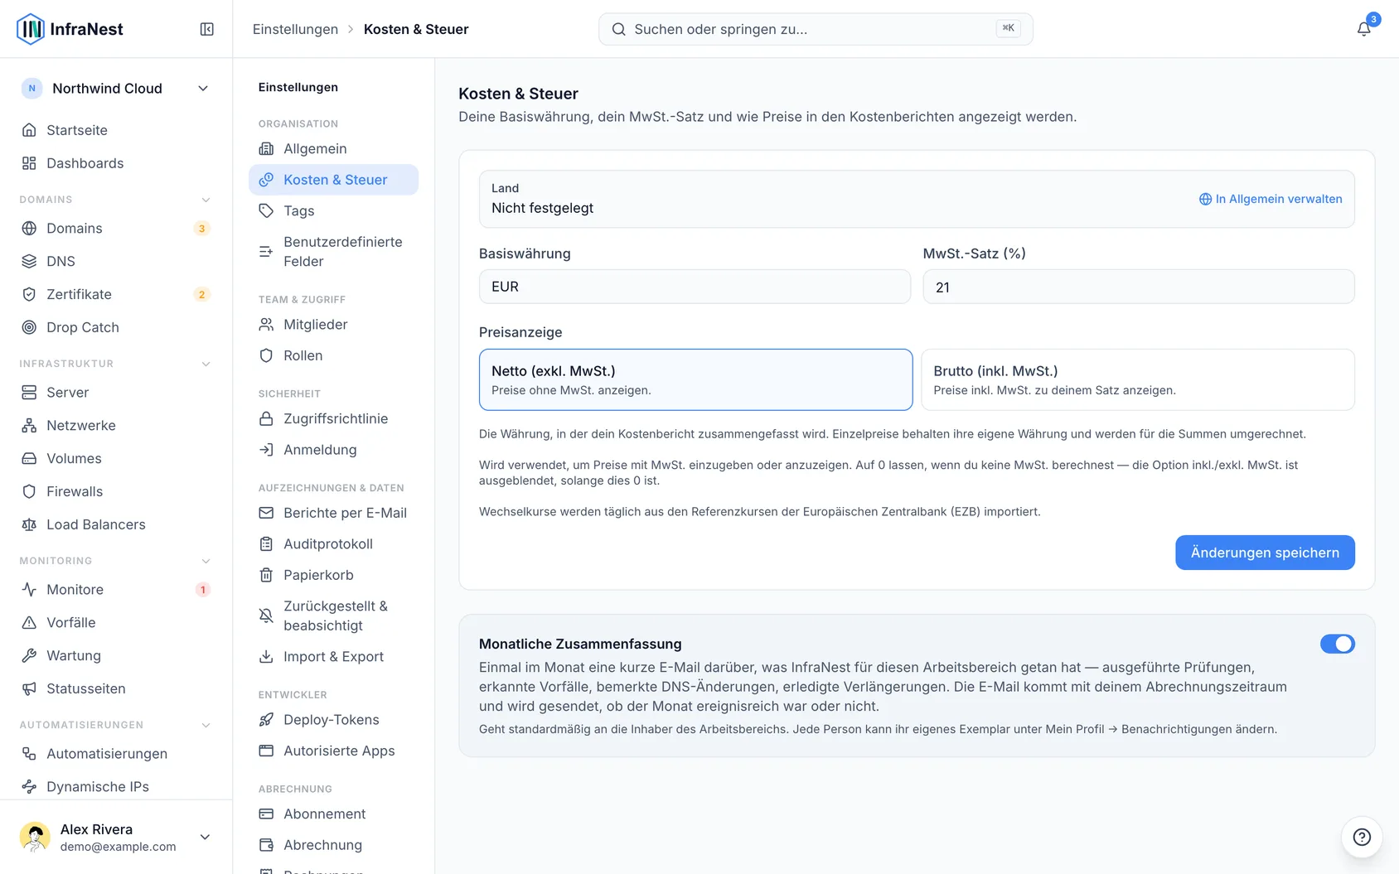Focus the MwSt.-Satz percentage field
1399x874 pixels.
coord(1138,287)
